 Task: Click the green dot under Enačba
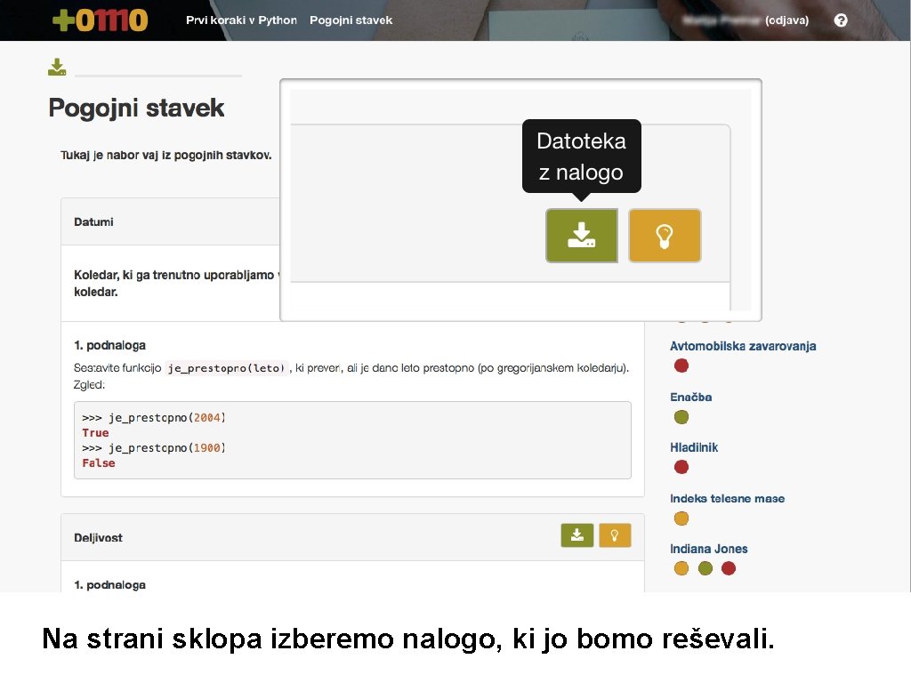point(681,416)
